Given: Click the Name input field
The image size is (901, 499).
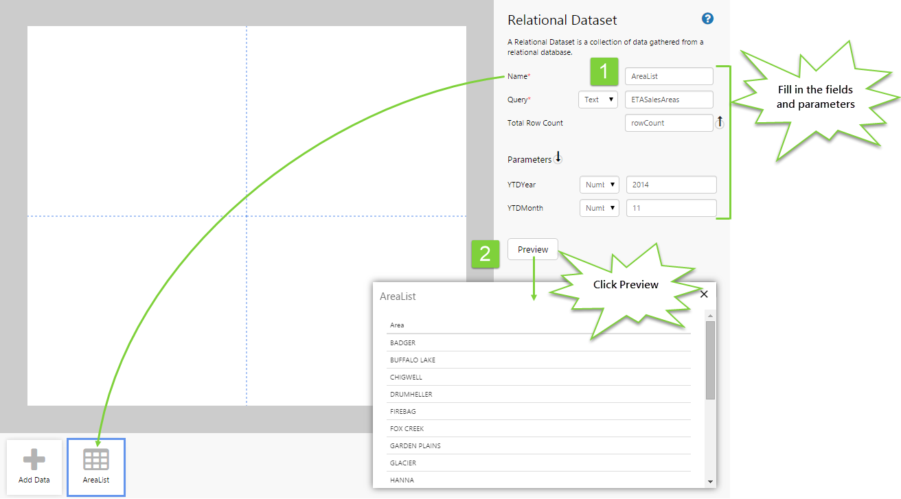Looking at the screenshot, I should (669, 76).
